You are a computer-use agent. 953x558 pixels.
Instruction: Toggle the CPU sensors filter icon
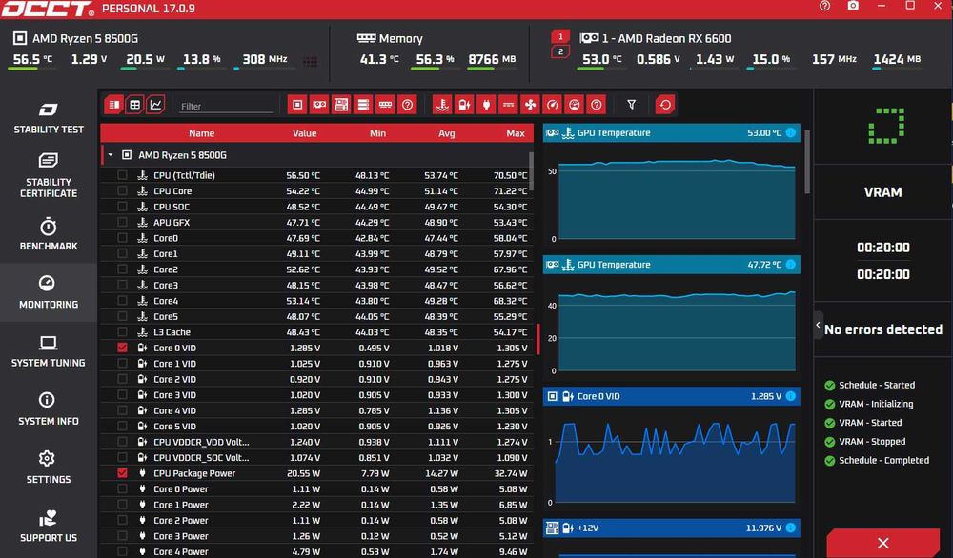click(297, 105)
